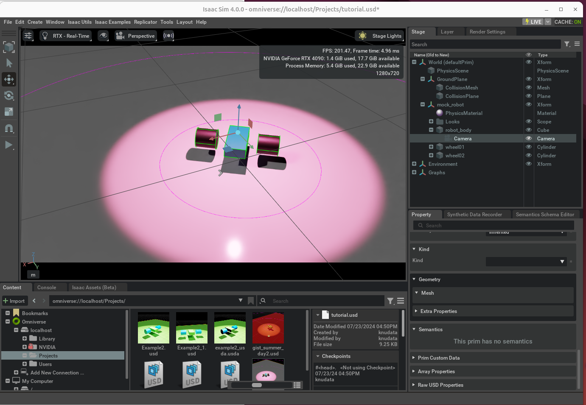Click the viewport audio waves icon
Image resolution: width=586 pixels, height=405 pixels.
(168, 36)
